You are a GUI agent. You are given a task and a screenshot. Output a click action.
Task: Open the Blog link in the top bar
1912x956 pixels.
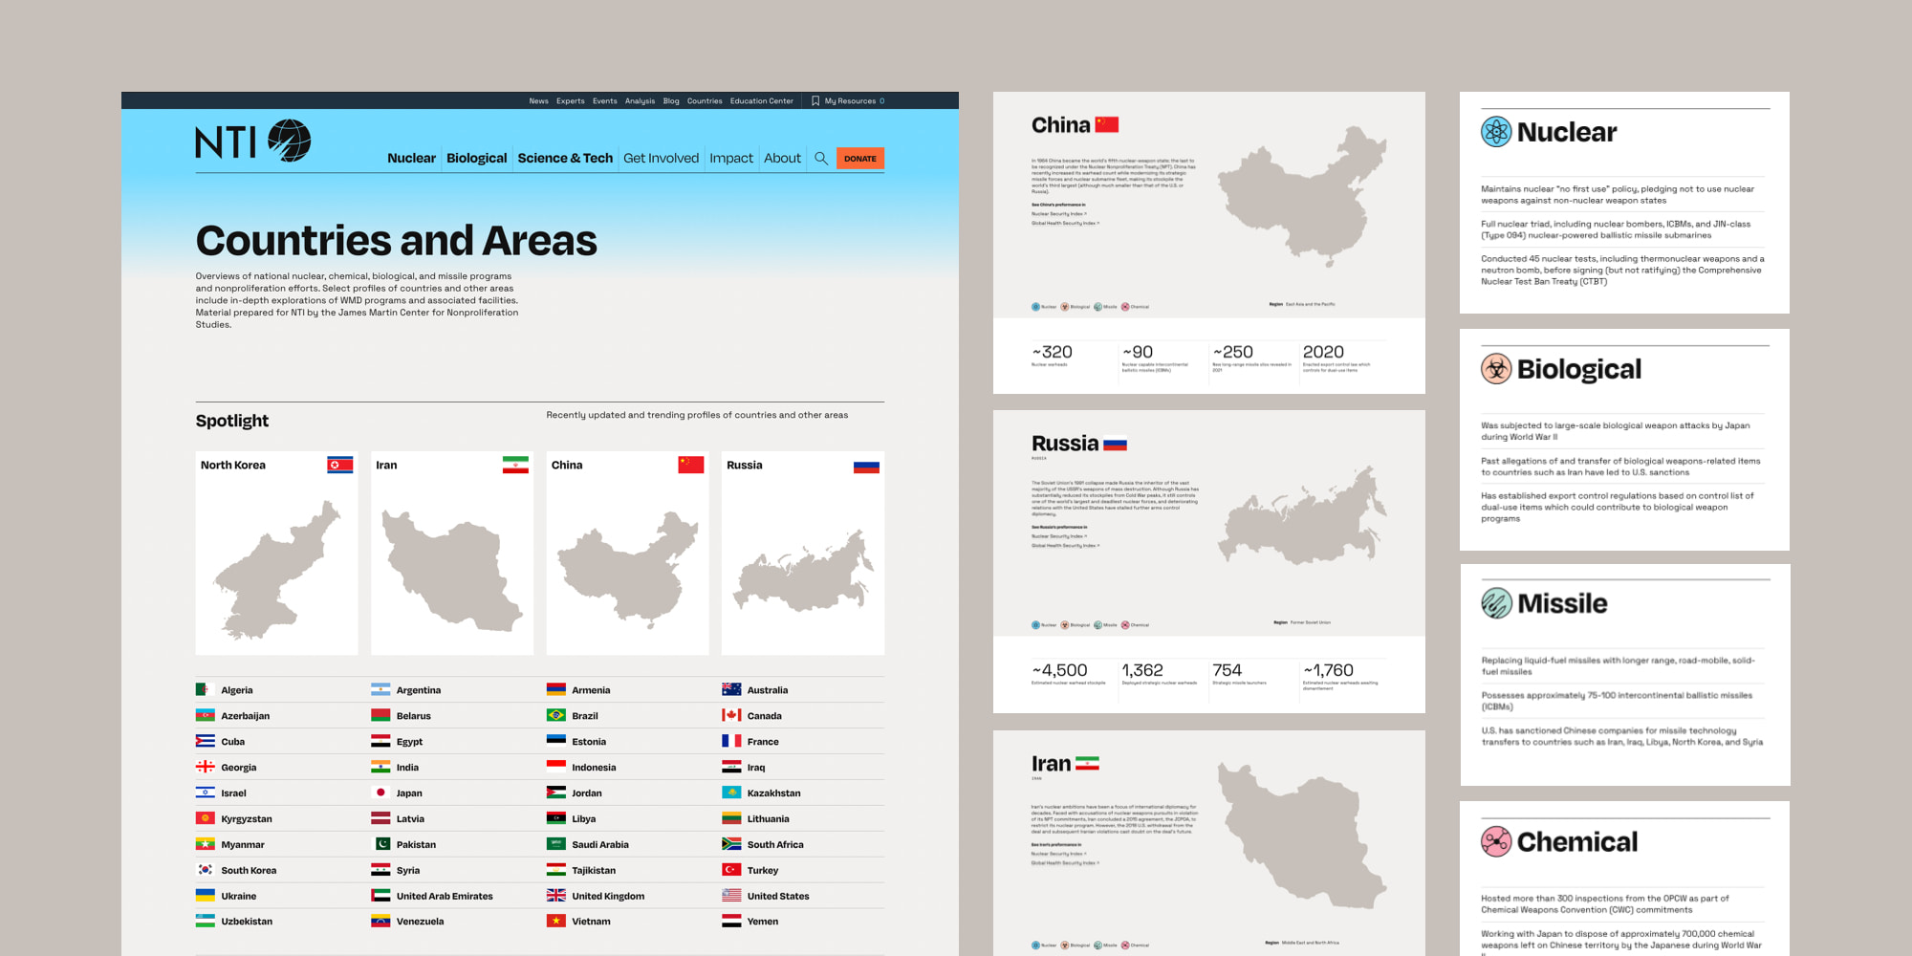671,101
